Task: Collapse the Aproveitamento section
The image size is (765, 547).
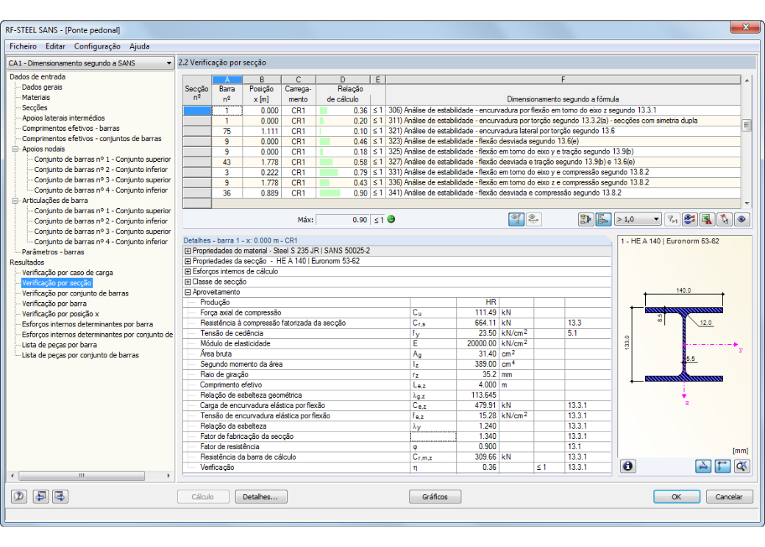Action: pyautogui.click(x=188, y=292)
